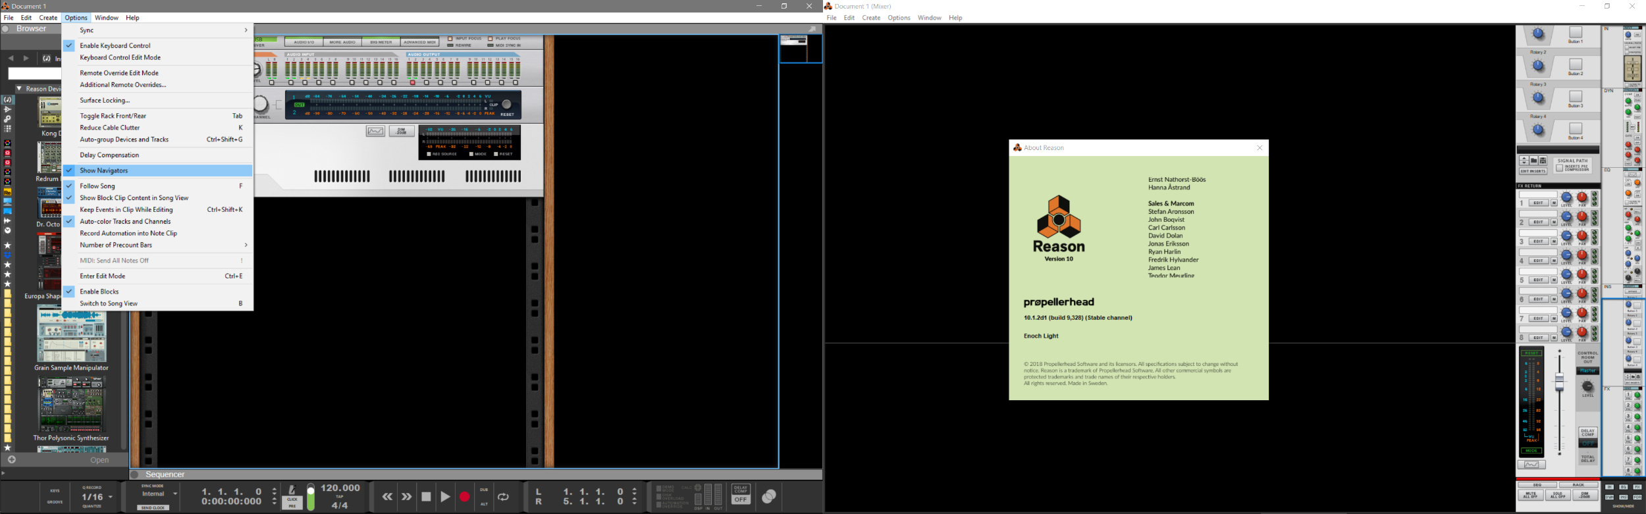Image resolution: width=1646 pixels, height=514 pixels.
Task: Open the Options menu in Mixer window
Action: (899, 18)
